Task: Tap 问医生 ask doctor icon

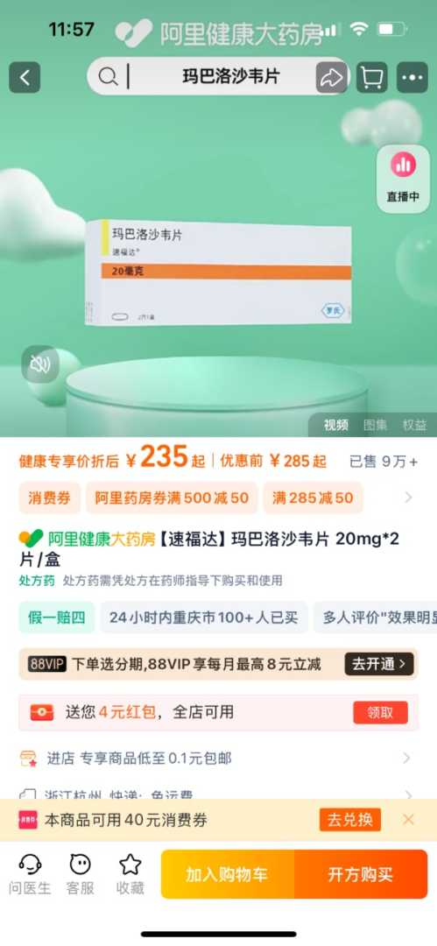Action: [x=30, y=874]
